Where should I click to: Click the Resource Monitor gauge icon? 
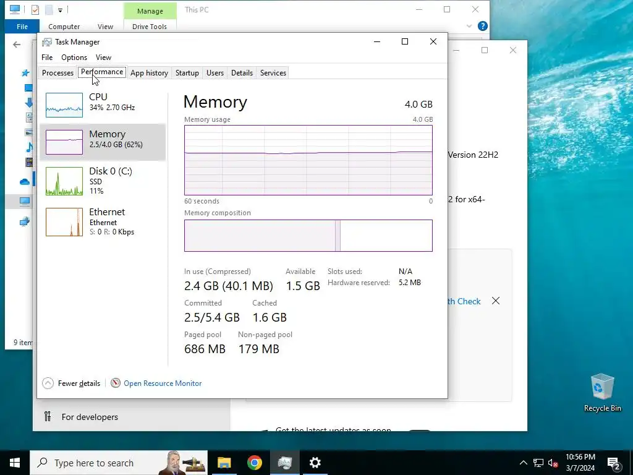pyautogui.click(x=116, y=382)
